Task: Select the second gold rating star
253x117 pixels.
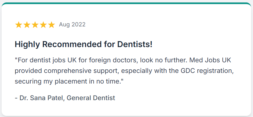Action: [x=27, y=25]
